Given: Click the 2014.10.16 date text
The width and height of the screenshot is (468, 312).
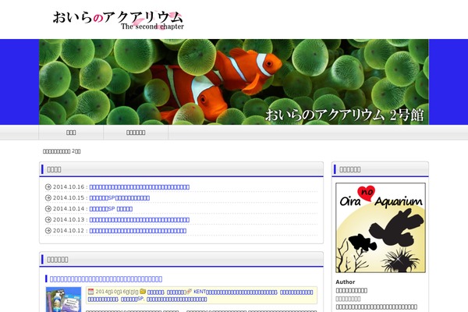Looking at the screenshot, I should coord(69,187).
